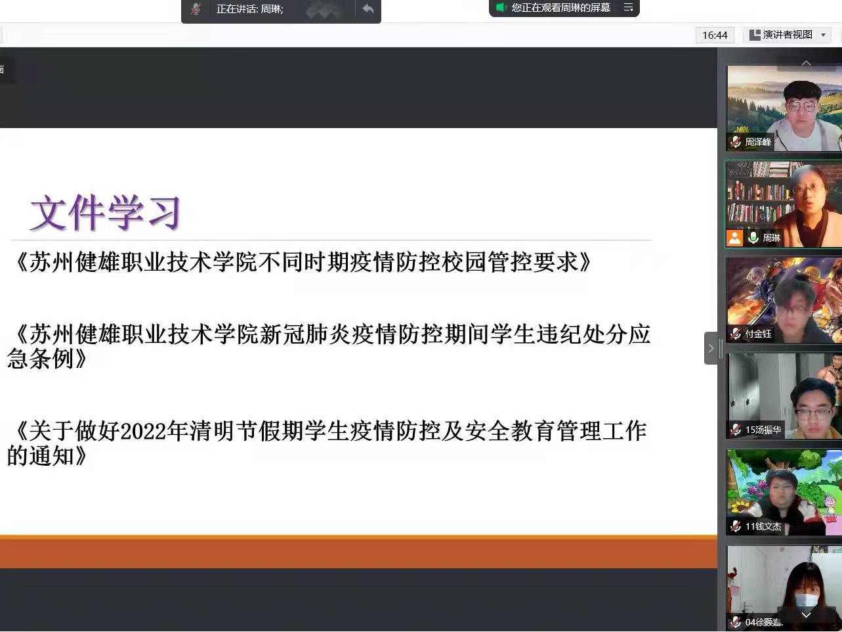Click the muted microphone icon in top floating bar
This screenshot has height=632, width=842.
tap(196, 9)
